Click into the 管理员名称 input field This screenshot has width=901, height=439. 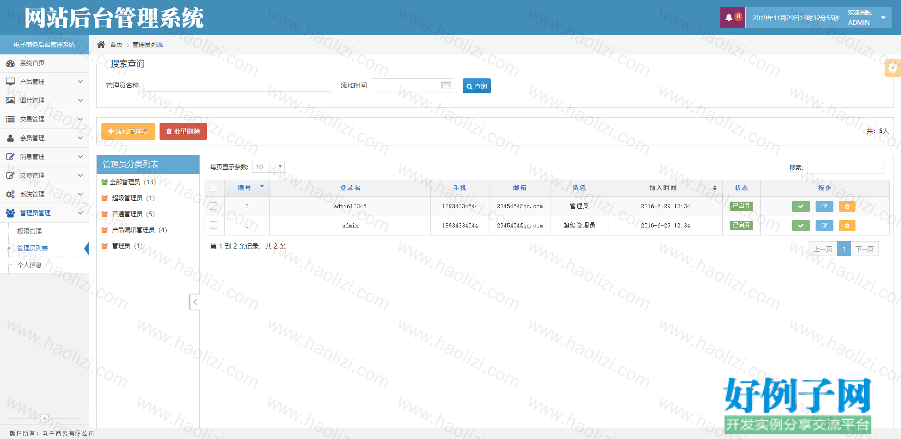coord(237,85)
